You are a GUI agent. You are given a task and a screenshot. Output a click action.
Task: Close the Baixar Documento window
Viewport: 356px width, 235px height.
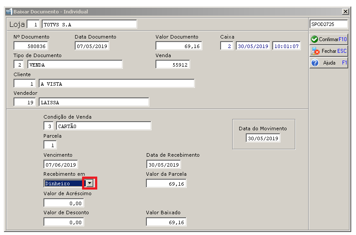[x=345, y=11]
